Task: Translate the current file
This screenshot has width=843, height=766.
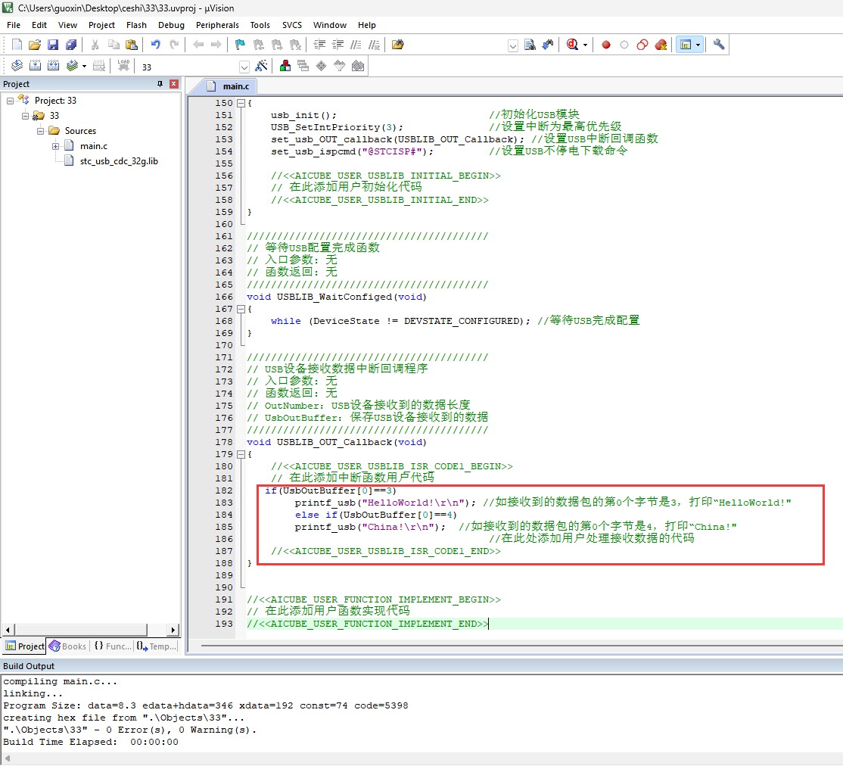Action: (x=17, y=66)
